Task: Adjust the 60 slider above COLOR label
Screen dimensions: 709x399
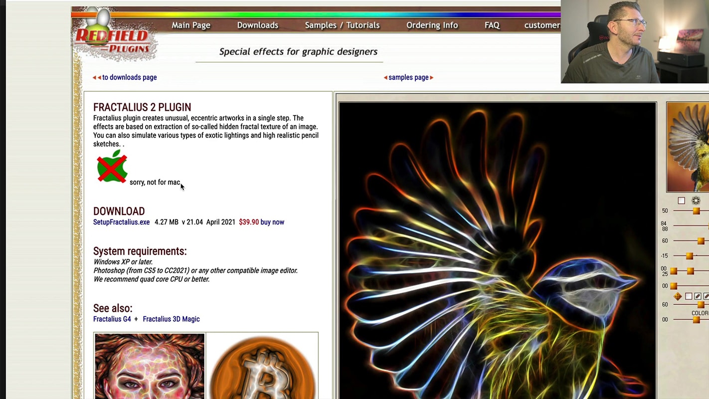Action: [x=701, y=304]
